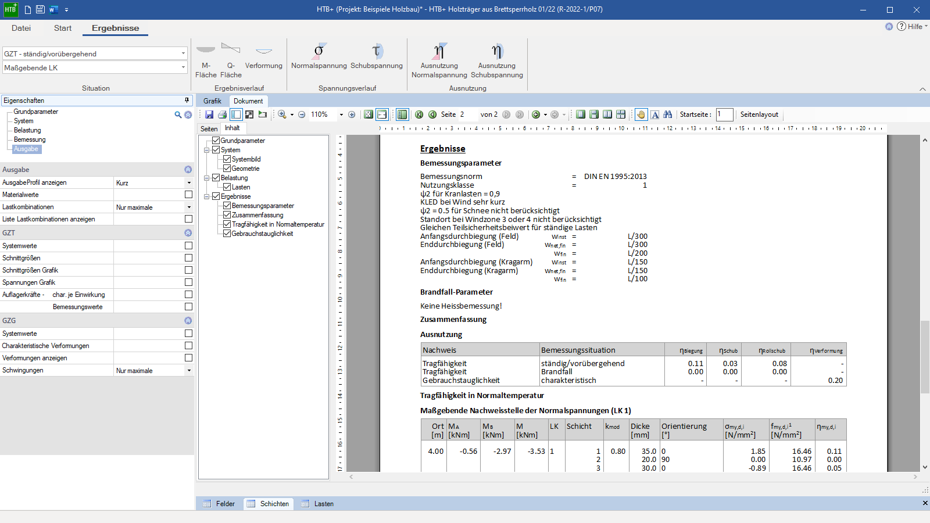930x523 pixels.
Task: Fit whole page in view icon
Action: [368, 114]
